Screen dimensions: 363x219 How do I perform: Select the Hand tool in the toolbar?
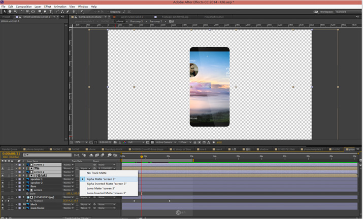coord(10,11)
